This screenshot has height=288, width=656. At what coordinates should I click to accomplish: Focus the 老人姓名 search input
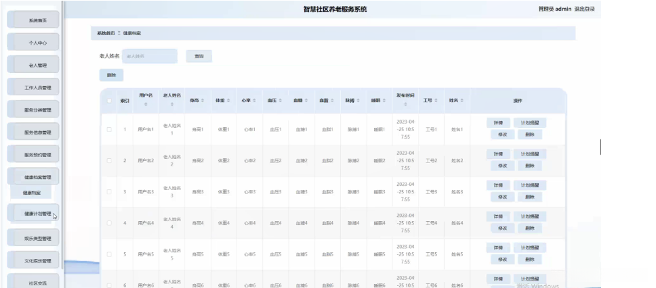[x=150, y=56]
